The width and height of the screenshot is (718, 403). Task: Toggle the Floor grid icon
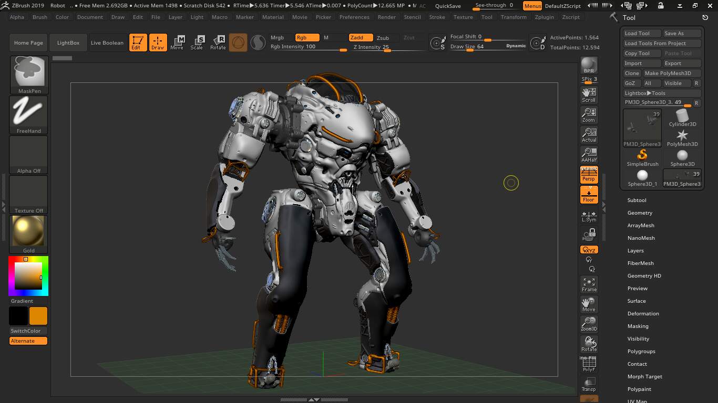588,194
